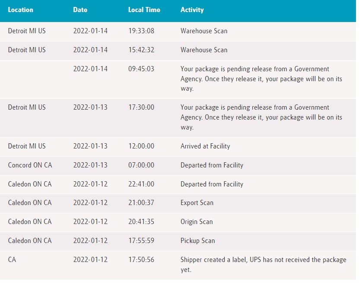This screenshot has width=362, height=284.
Task: Select the 19:33:08 Warehouse Scan activity
Action: coord(204,31)
